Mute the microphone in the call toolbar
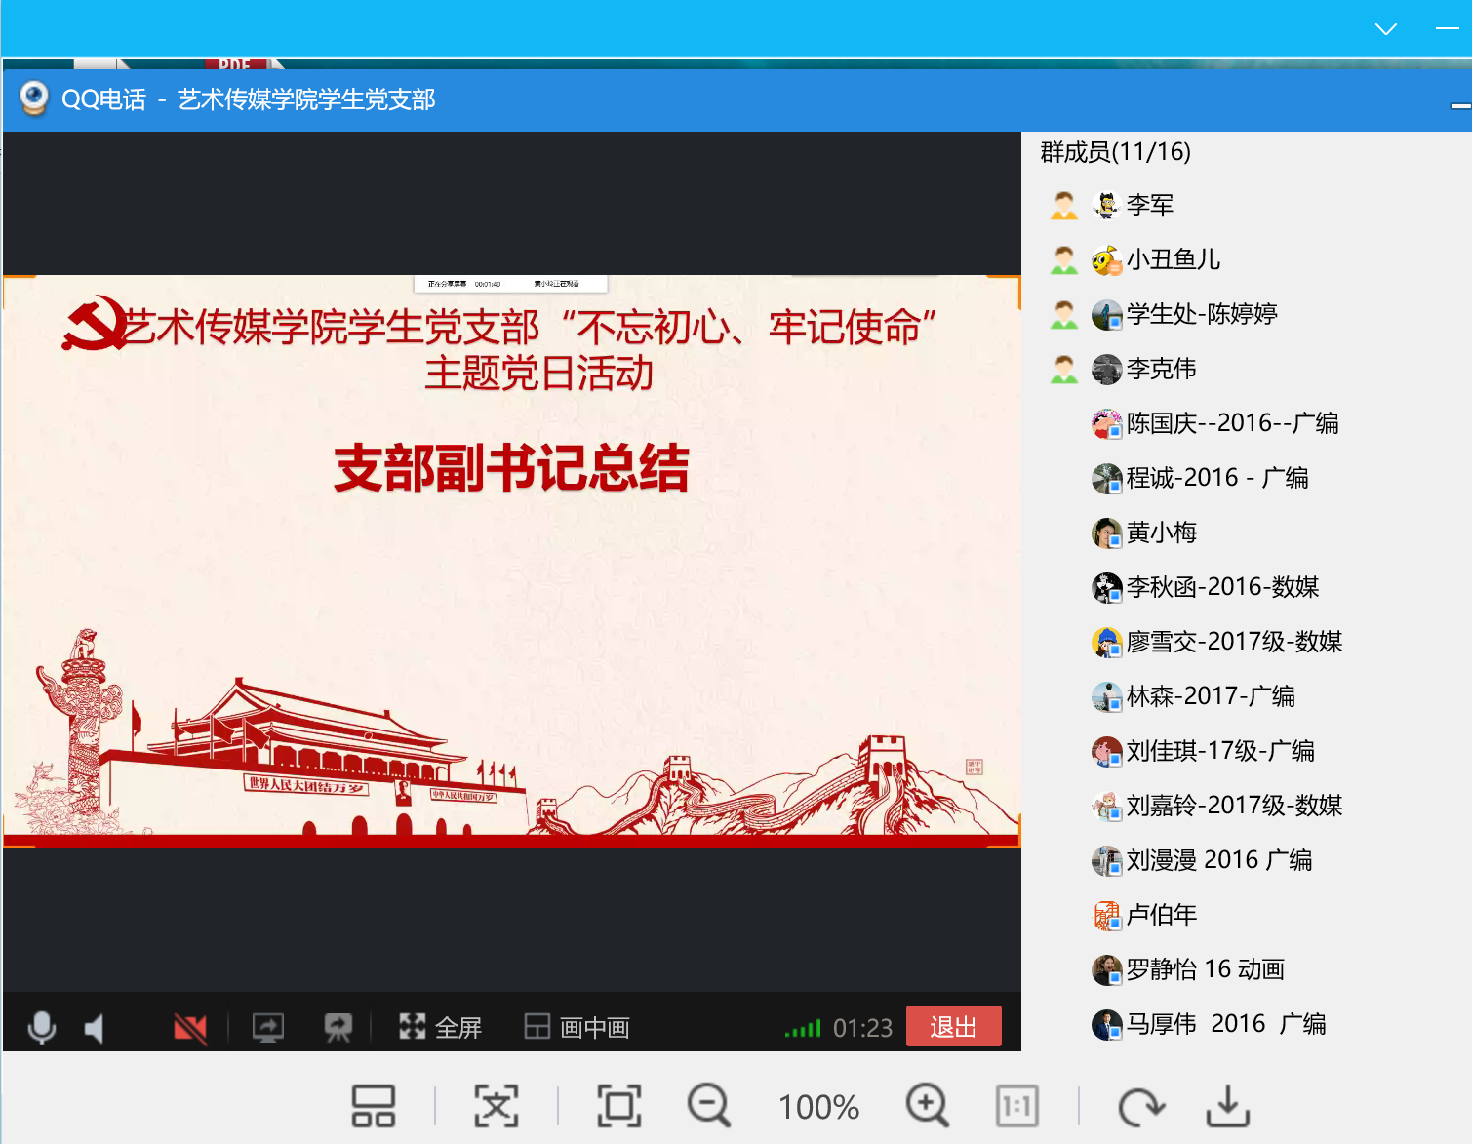This screenshot has height=1144, width=1472. [42, 1028]
